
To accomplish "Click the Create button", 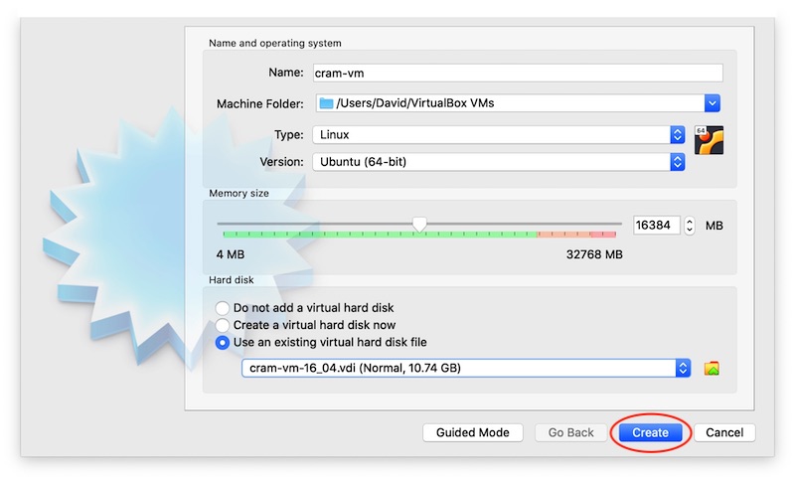I will point(650,432).
